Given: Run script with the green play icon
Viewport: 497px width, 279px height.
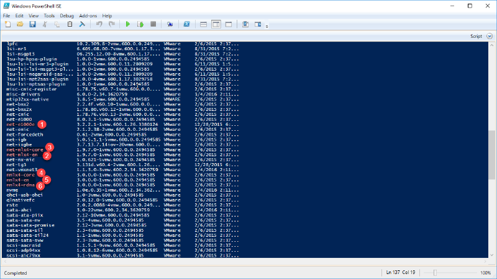Looking at the screenshot, I should click(128, 24).
